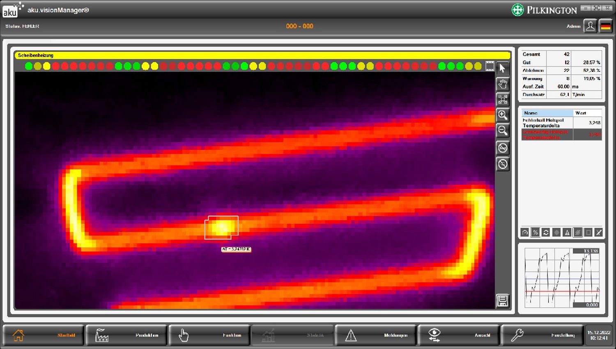Open the Produktion tab
Screen dimensions: 616x349
tap(126, 335)
